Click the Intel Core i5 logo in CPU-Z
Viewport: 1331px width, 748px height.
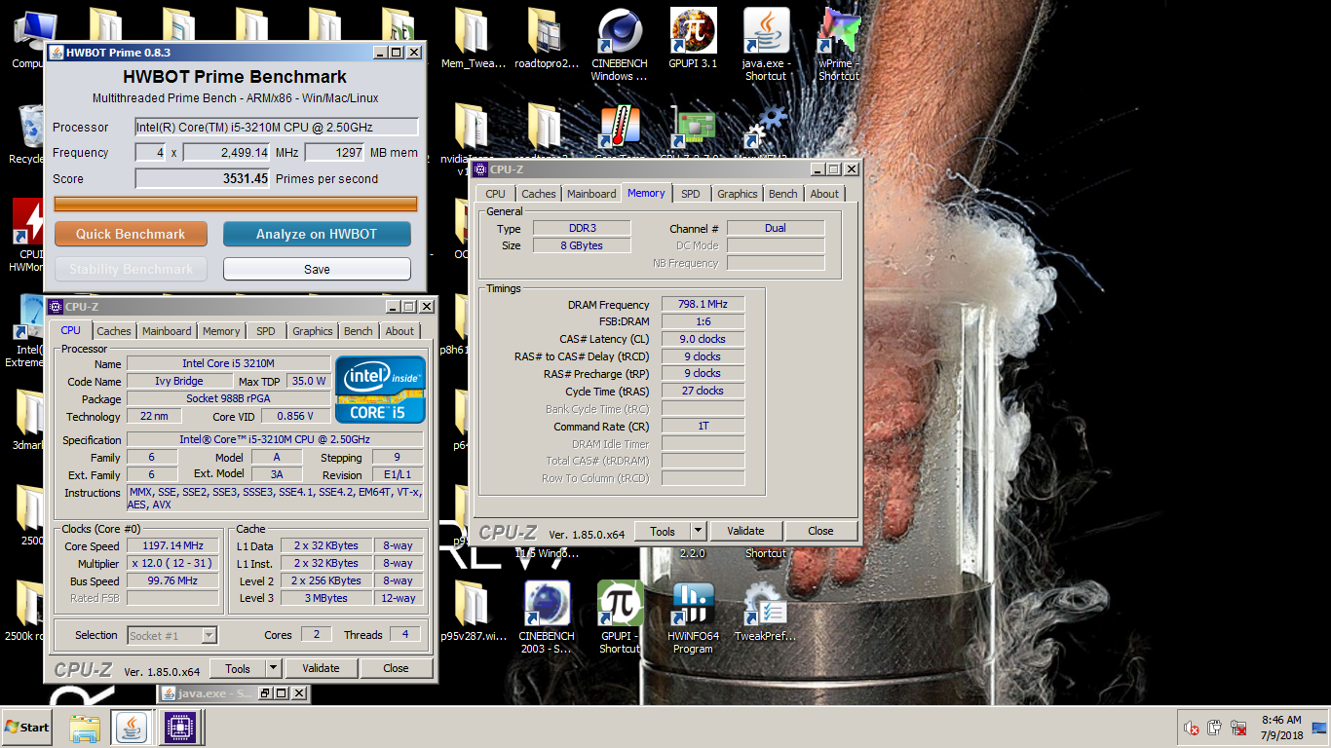tap(380, 390)
